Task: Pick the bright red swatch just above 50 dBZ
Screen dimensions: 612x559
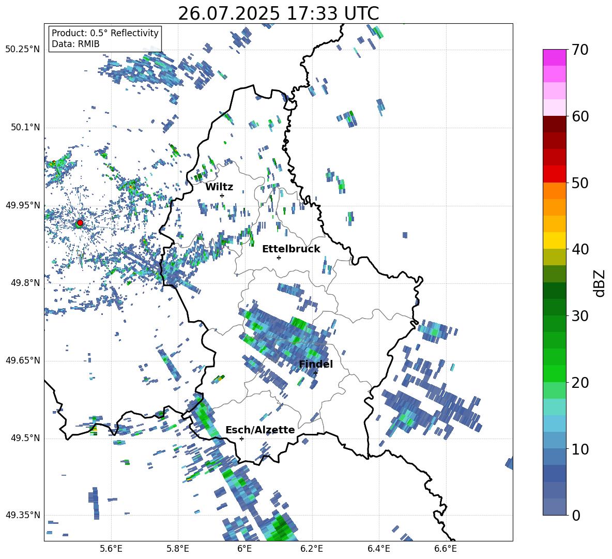Action: tap(554, 174)
